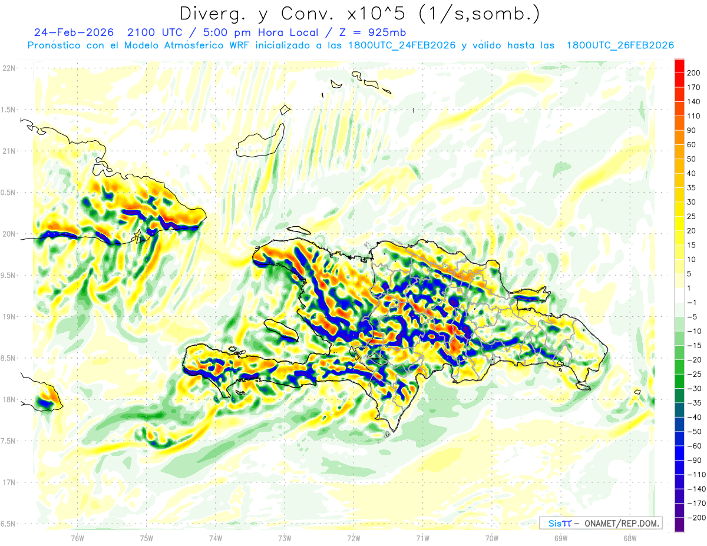707x546 pixels.
Task: Click the '1.5N' latitude label
Action: coord(9,110)
